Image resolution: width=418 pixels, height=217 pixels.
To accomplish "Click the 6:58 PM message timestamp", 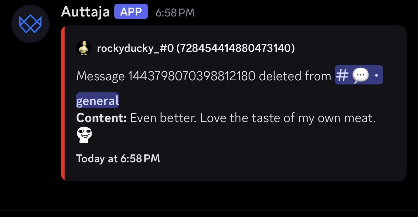I will [175, 13].
